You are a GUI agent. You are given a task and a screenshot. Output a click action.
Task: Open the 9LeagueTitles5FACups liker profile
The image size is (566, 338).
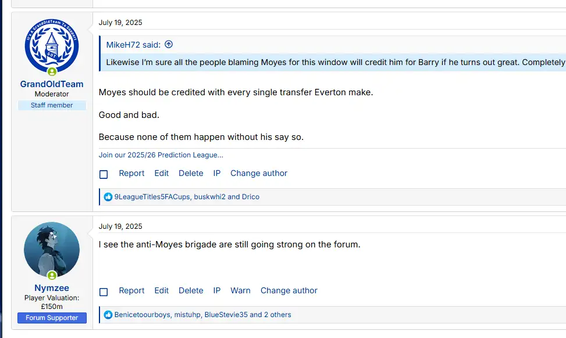click(x=151, y=197)
